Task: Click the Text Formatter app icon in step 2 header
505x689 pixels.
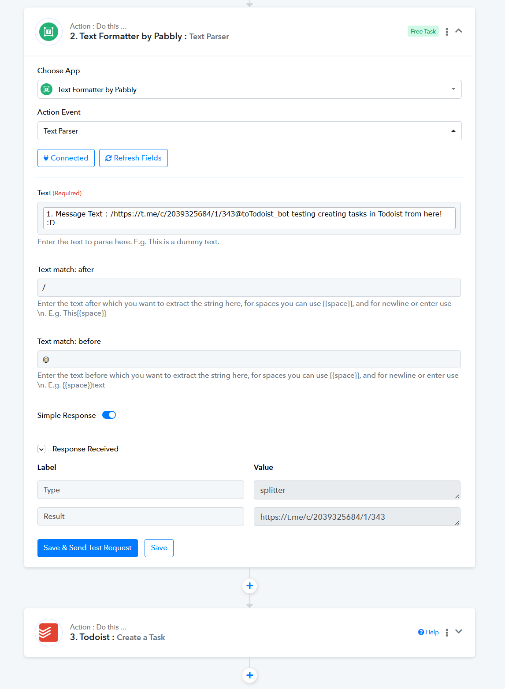Action: 48,32
